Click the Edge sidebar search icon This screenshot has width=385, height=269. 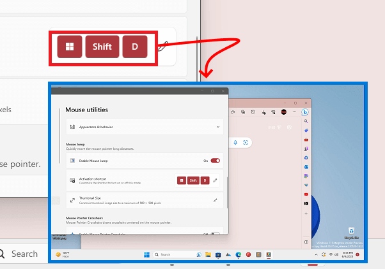[306, 121]
